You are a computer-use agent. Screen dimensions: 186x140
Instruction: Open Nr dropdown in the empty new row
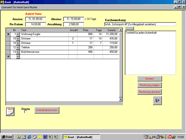pyautogui.click(x=18, y=57)
